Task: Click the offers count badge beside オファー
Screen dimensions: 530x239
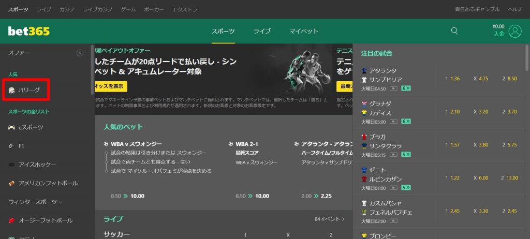Action: click(x=80, y=53)
